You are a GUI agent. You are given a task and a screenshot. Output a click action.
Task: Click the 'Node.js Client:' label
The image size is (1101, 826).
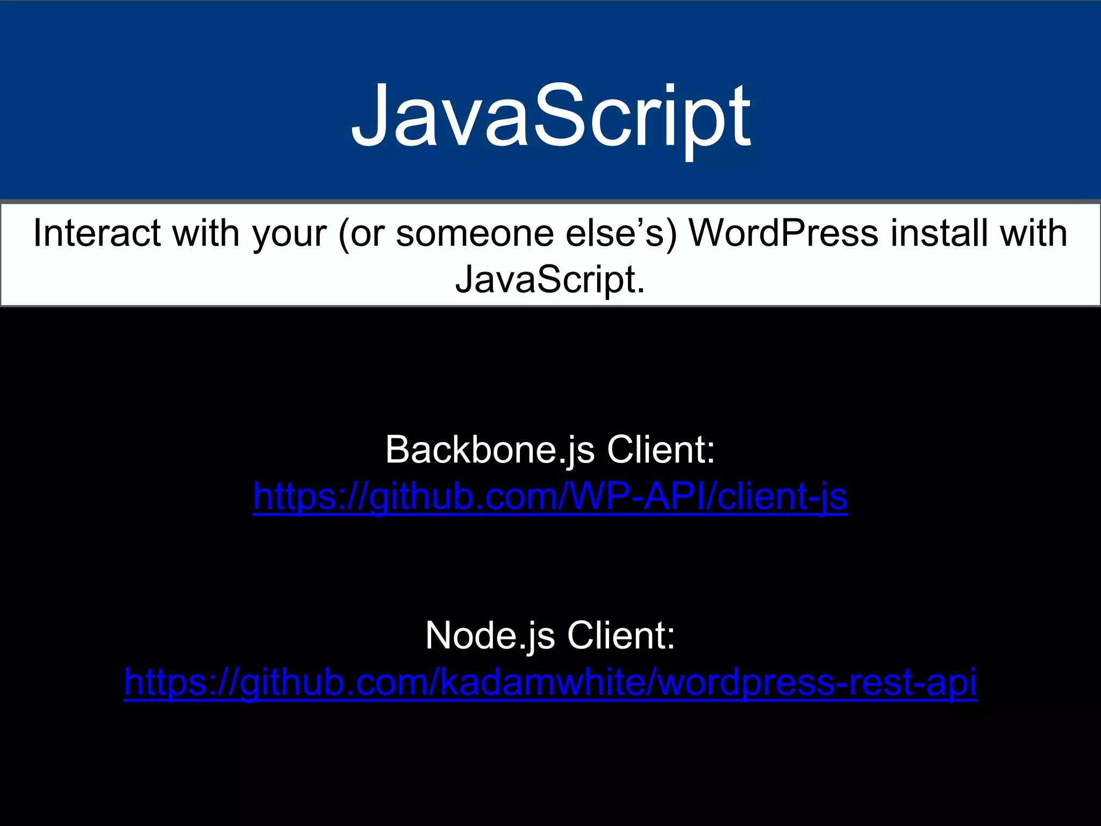point(550,636)
